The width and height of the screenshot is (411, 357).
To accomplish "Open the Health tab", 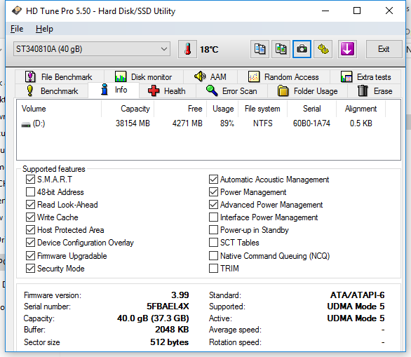I will click(x=167, y=91).
